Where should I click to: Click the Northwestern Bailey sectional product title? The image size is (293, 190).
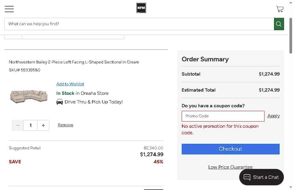click(74, 62)
